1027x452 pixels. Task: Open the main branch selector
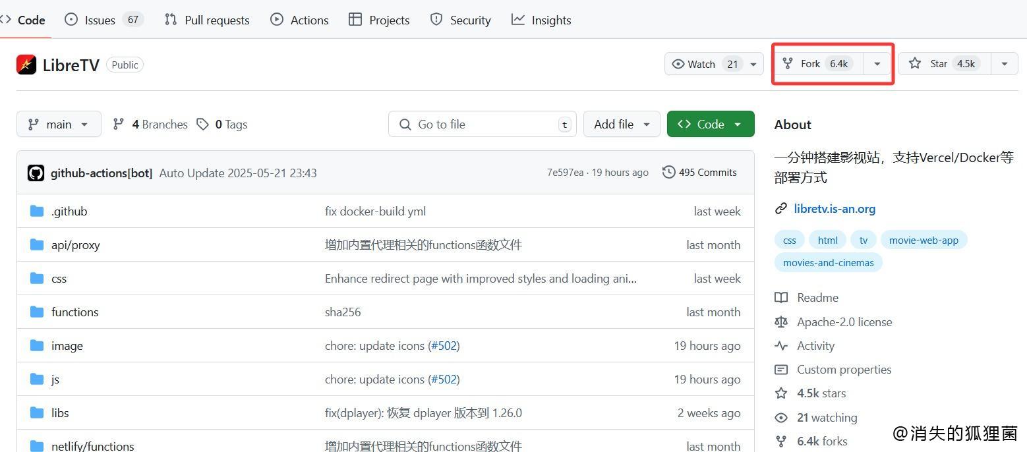pos(59,124)
